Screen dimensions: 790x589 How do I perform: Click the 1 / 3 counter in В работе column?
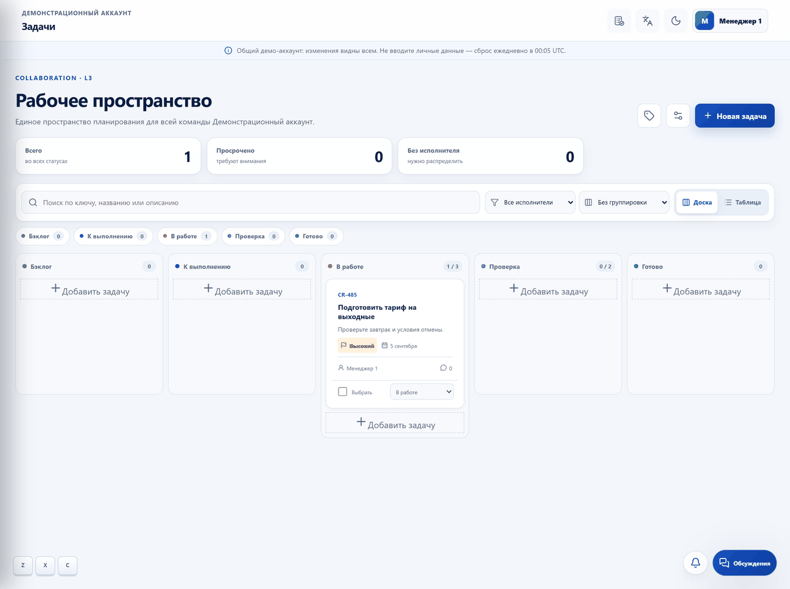(453, 266)
